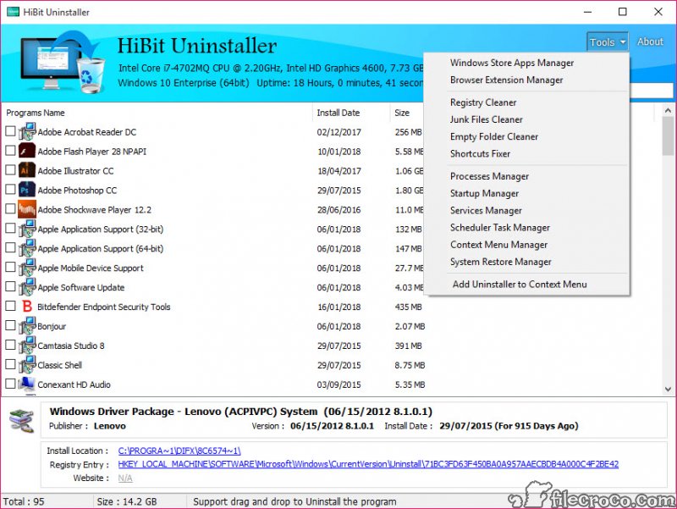Click the Apple Mobile Device Support icon
The image size is (677, 509).
coord(27,268)
